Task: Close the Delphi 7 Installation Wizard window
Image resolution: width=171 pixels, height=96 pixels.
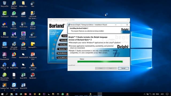Action: tap(127, 25)
